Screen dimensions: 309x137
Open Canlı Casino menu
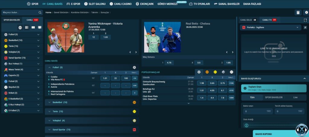click(121, 4)
